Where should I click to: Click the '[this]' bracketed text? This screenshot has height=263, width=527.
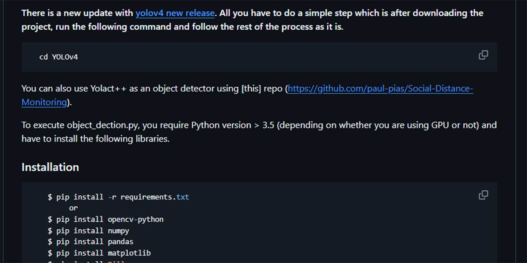[x=251, y=89]
